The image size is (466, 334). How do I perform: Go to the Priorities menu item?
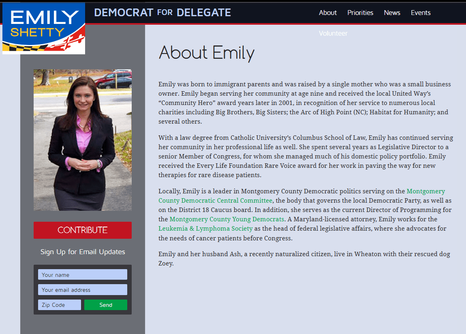[360, 13]
